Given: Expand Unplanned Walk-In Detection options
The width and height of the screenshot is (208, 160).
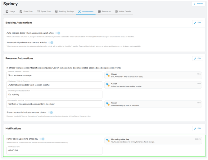Looking at the screenshot, I should point(54,85).
